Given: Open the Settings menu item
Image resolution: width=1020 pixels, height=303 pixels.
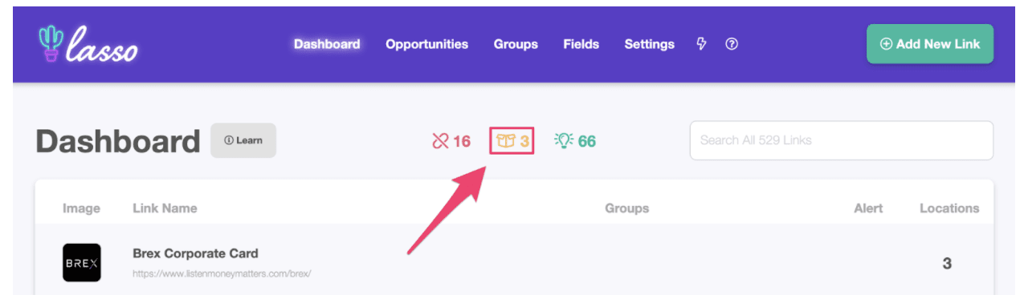Looking at the screenshot, I should pyautogui.click(x=649, y=44).
